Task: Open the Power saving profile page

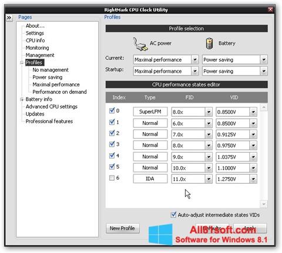Action: 48,77
